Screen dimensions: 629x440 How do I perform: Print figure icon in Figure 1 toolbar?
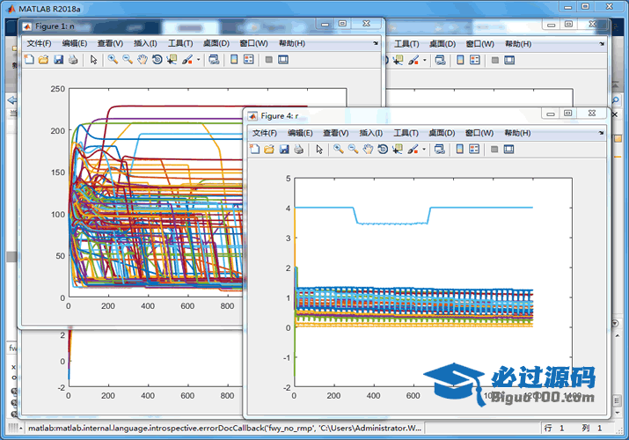[73, 60]
